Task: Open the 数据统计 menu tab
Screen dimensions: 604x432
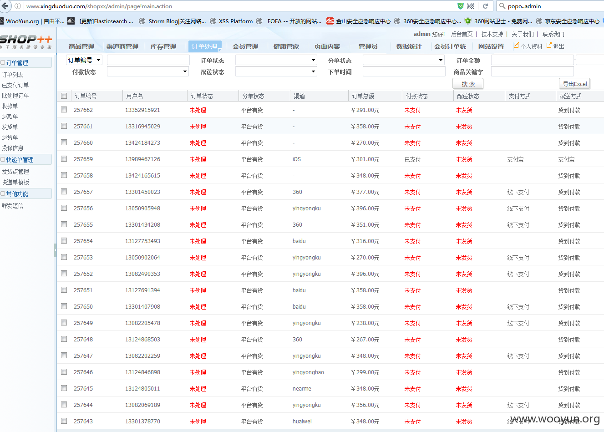Action: [x=409, y=46]
